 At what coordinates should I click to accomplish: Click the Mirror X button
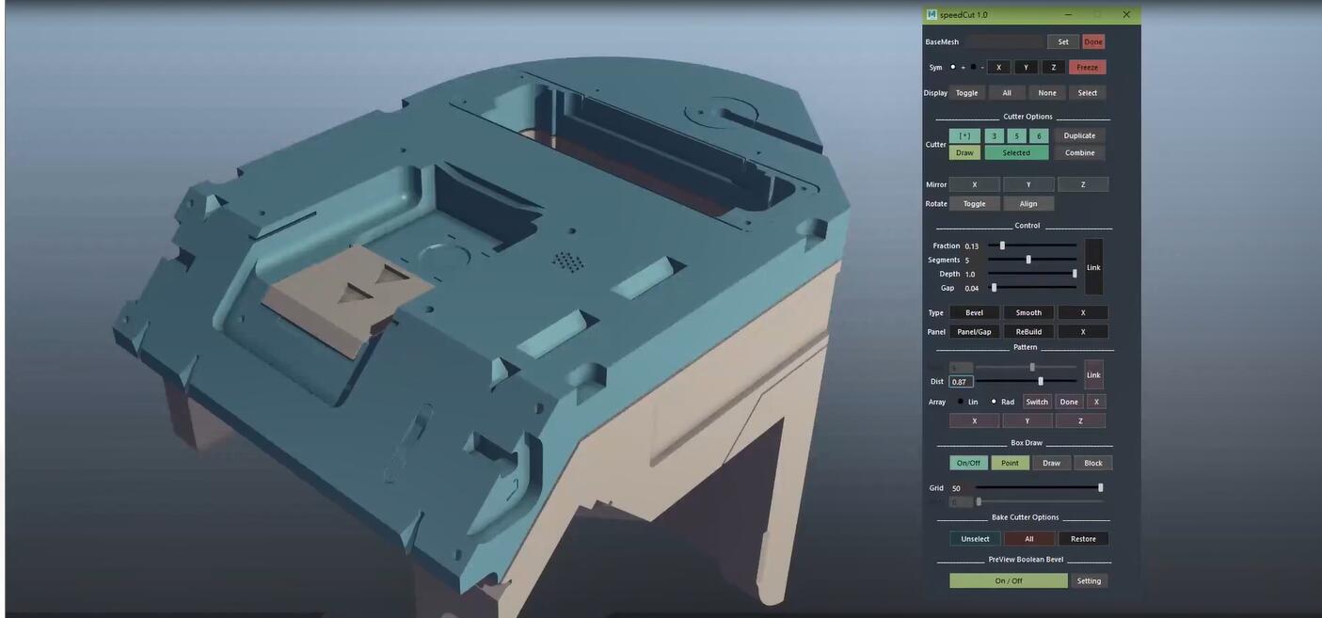[x=974, y=184]
